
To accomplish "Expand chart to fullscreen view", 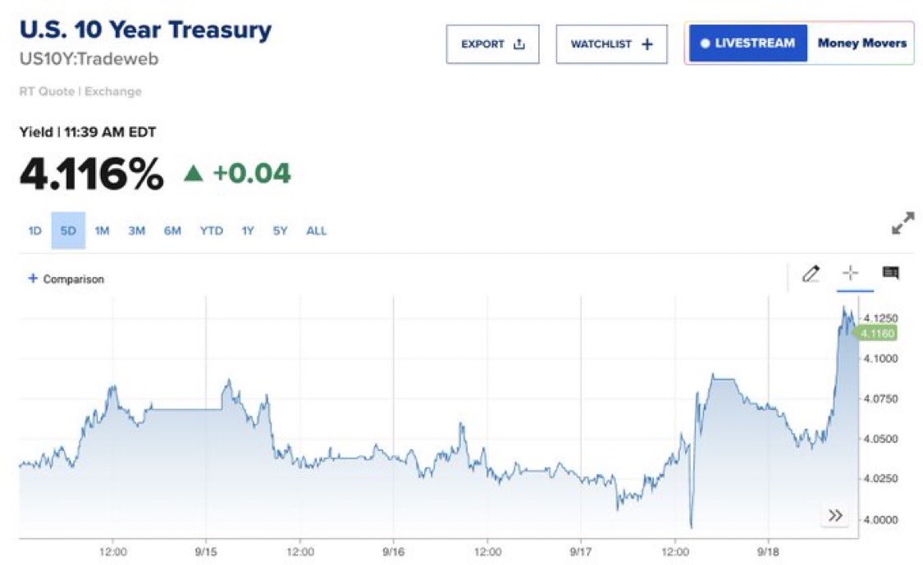I will click(902, 224).
